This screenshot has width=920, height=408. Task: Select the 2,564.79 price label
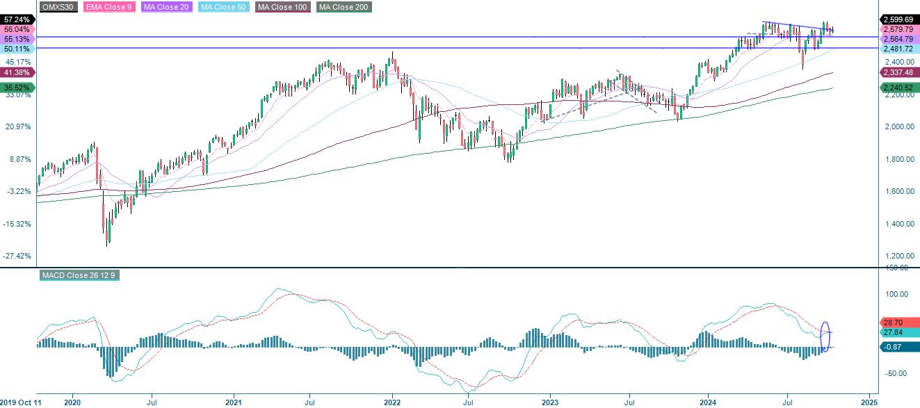pyautogui.click(x=899, y=40)
